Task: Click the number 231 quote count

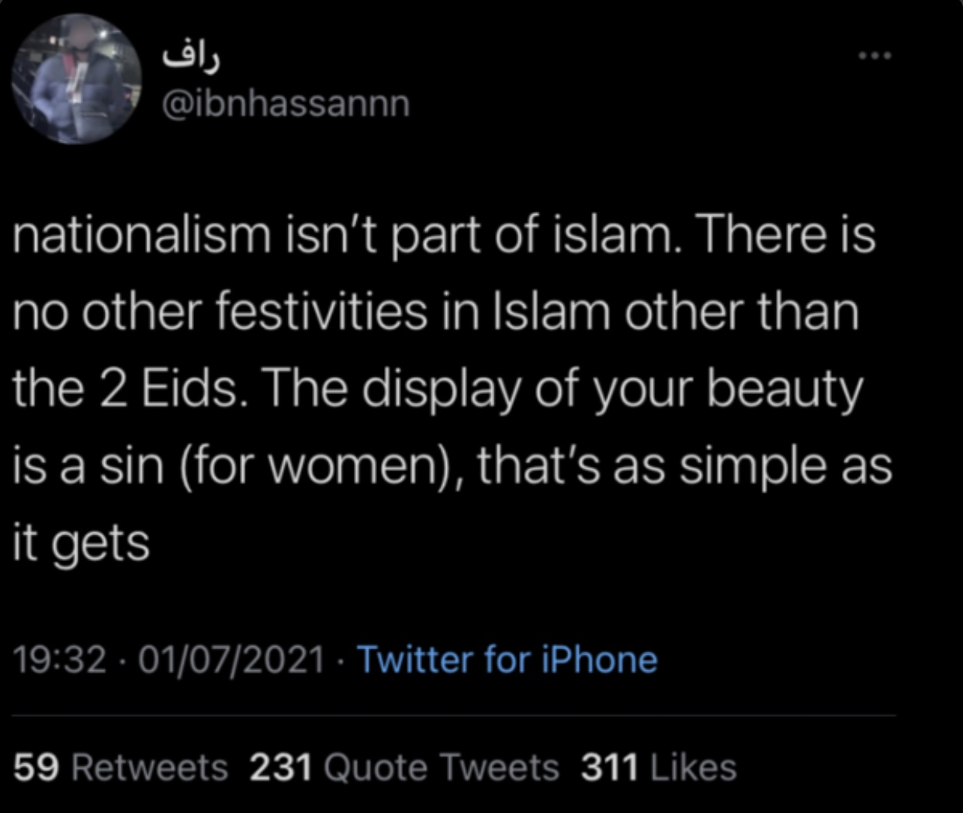Action: coord(281,768)
